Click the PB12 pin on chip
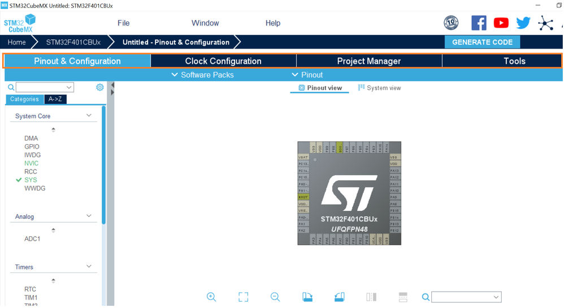This screenshot has height=308, width=564. pos(395,230)
